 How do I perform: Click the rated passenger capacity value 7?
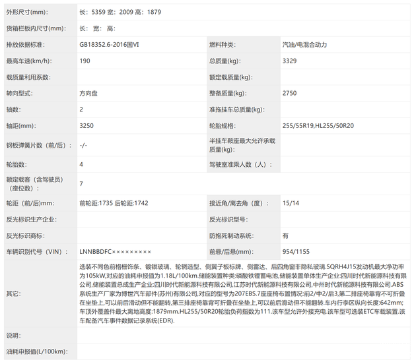pos(81,183)
